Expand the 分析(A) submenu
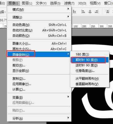The height and width of the screenshot is (124, 113). [x=39, y=118]
